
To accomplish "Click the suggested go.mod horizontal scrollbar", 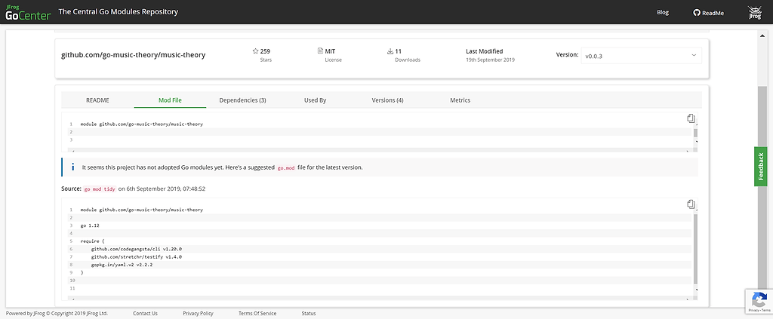I will [x=380, y=299].
